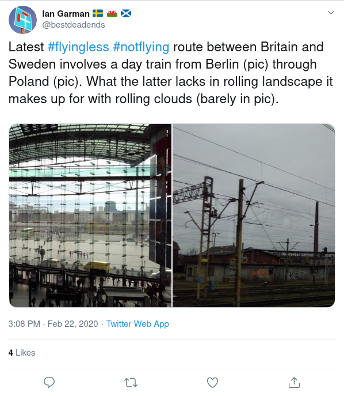Viewport: 344px width, 396px height.
Task: Click the Feb 22, 2020 date
Action: point(73,324)
